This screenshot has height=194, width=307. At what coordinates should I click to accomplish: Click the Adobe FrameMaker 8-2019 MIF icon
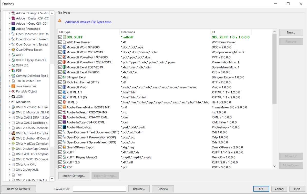tap(64, 107)
